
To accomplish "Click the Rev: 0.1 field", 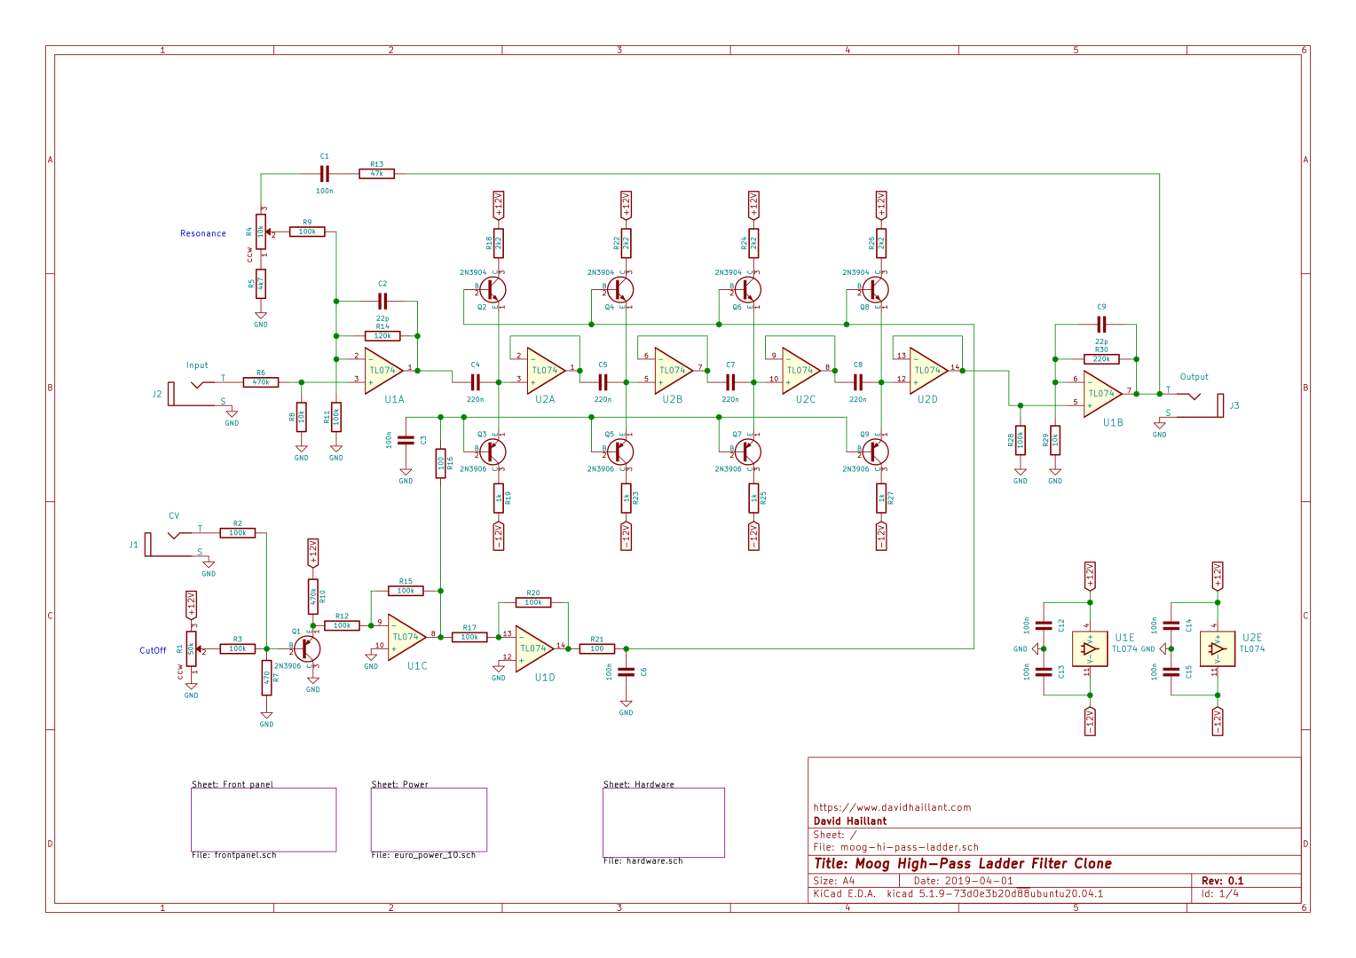I will [1223, 881].
